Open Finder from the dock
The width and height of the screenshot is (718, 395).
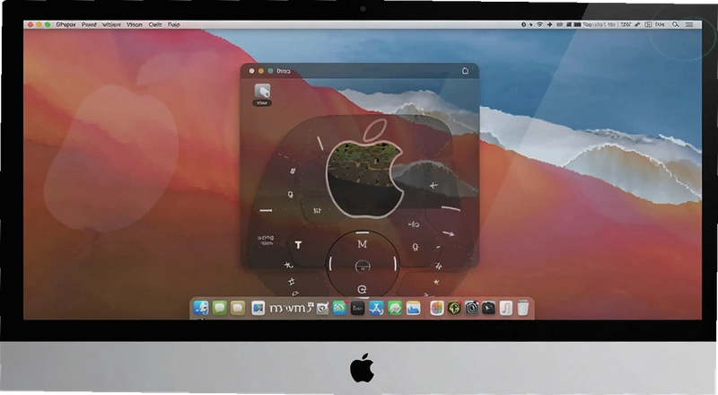[200, 308]
